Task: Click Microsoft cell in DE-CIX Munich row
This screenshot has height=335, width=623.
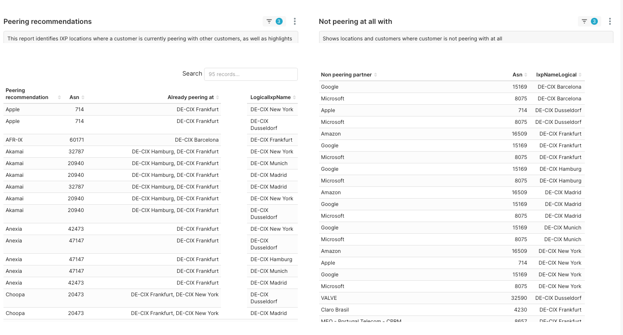Action: pos(333,239)
